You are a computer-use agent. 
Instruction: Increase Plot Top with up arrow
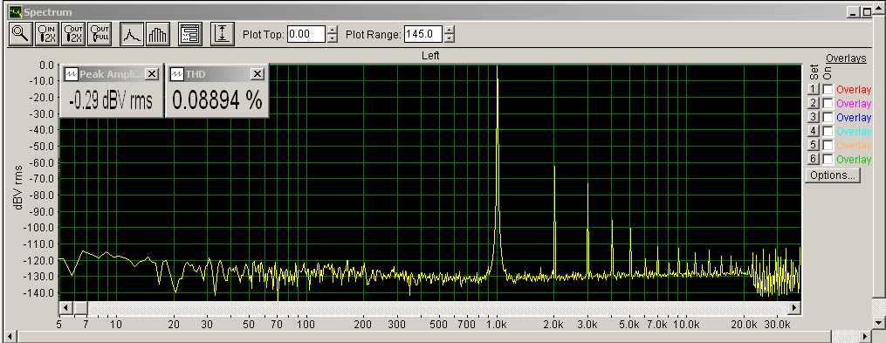333,31
